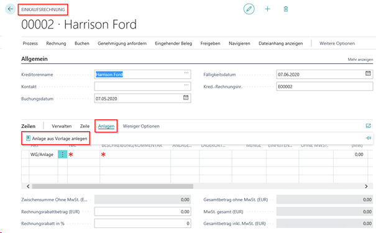Open the Buchen menu

click(x=82, y=43)
